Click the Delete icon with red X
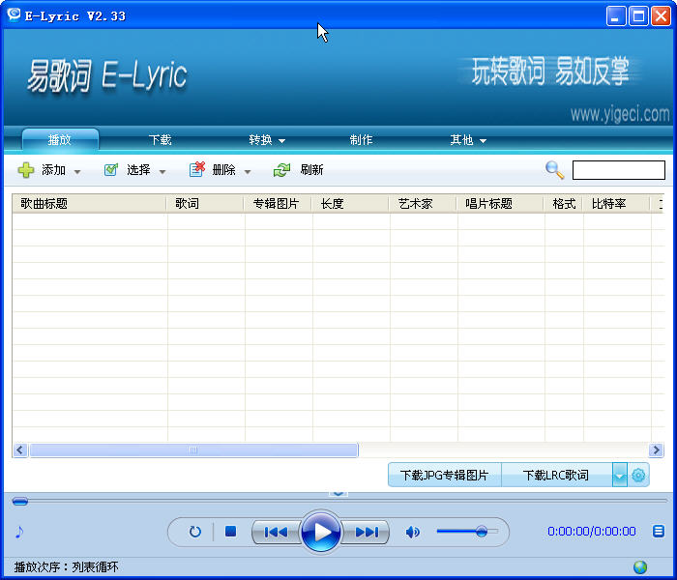677x580 pixels. (x=197, y=169)
